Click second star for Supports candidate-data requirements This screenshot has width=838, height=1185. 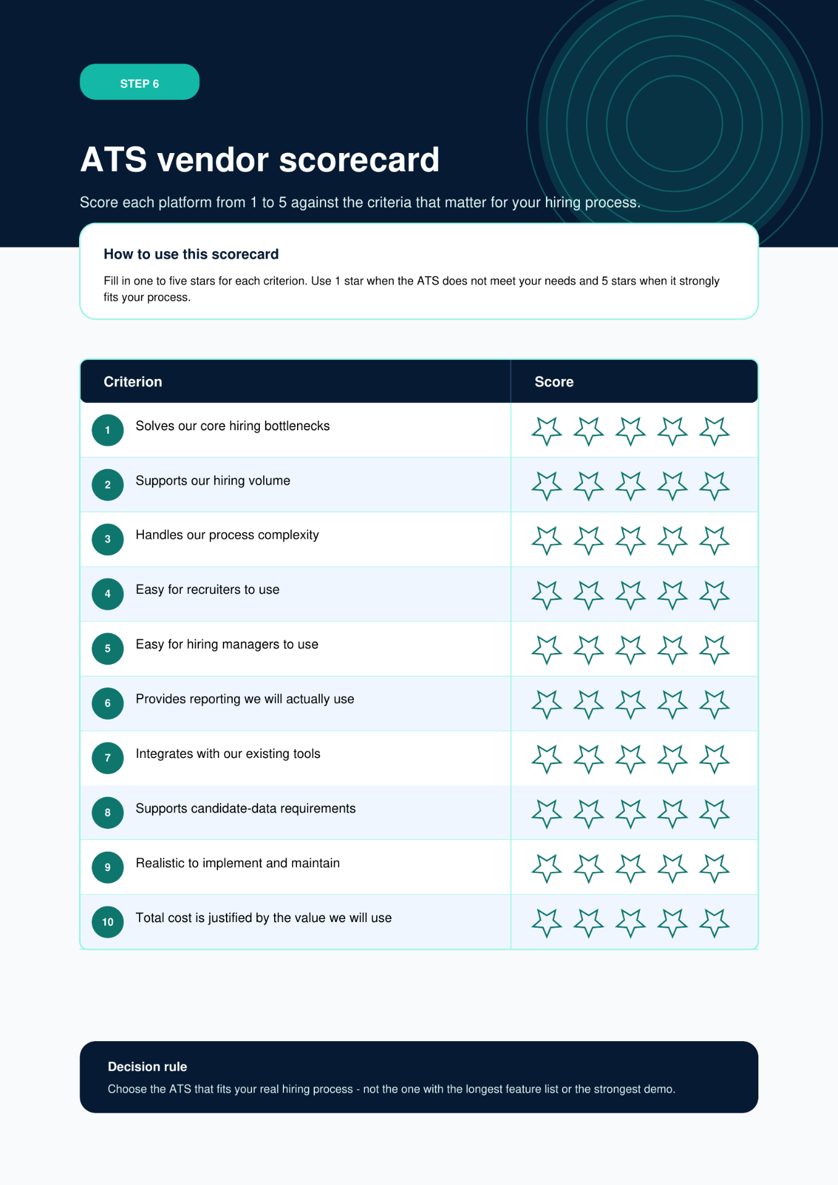[x=589, y=813]
